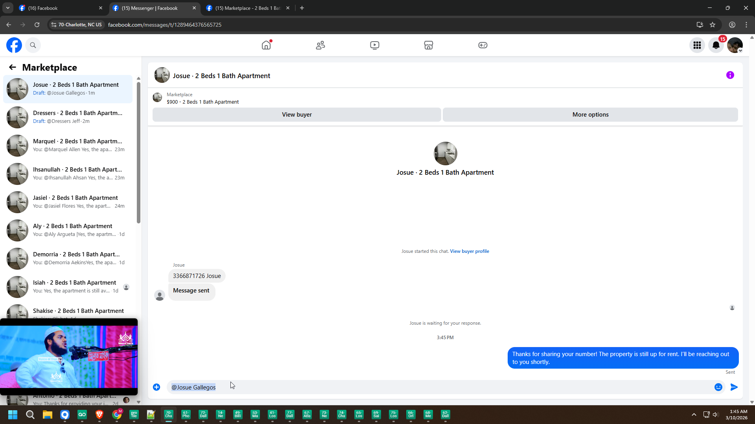
Task: Open the Friends icon in top navigation
Action: (x=320, y=45)
